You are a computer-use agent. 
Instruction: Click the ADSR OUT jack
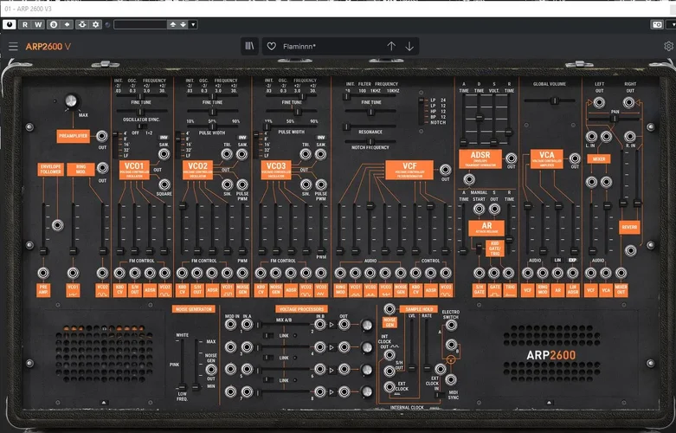pyautogui.click(x=512, y=158)
